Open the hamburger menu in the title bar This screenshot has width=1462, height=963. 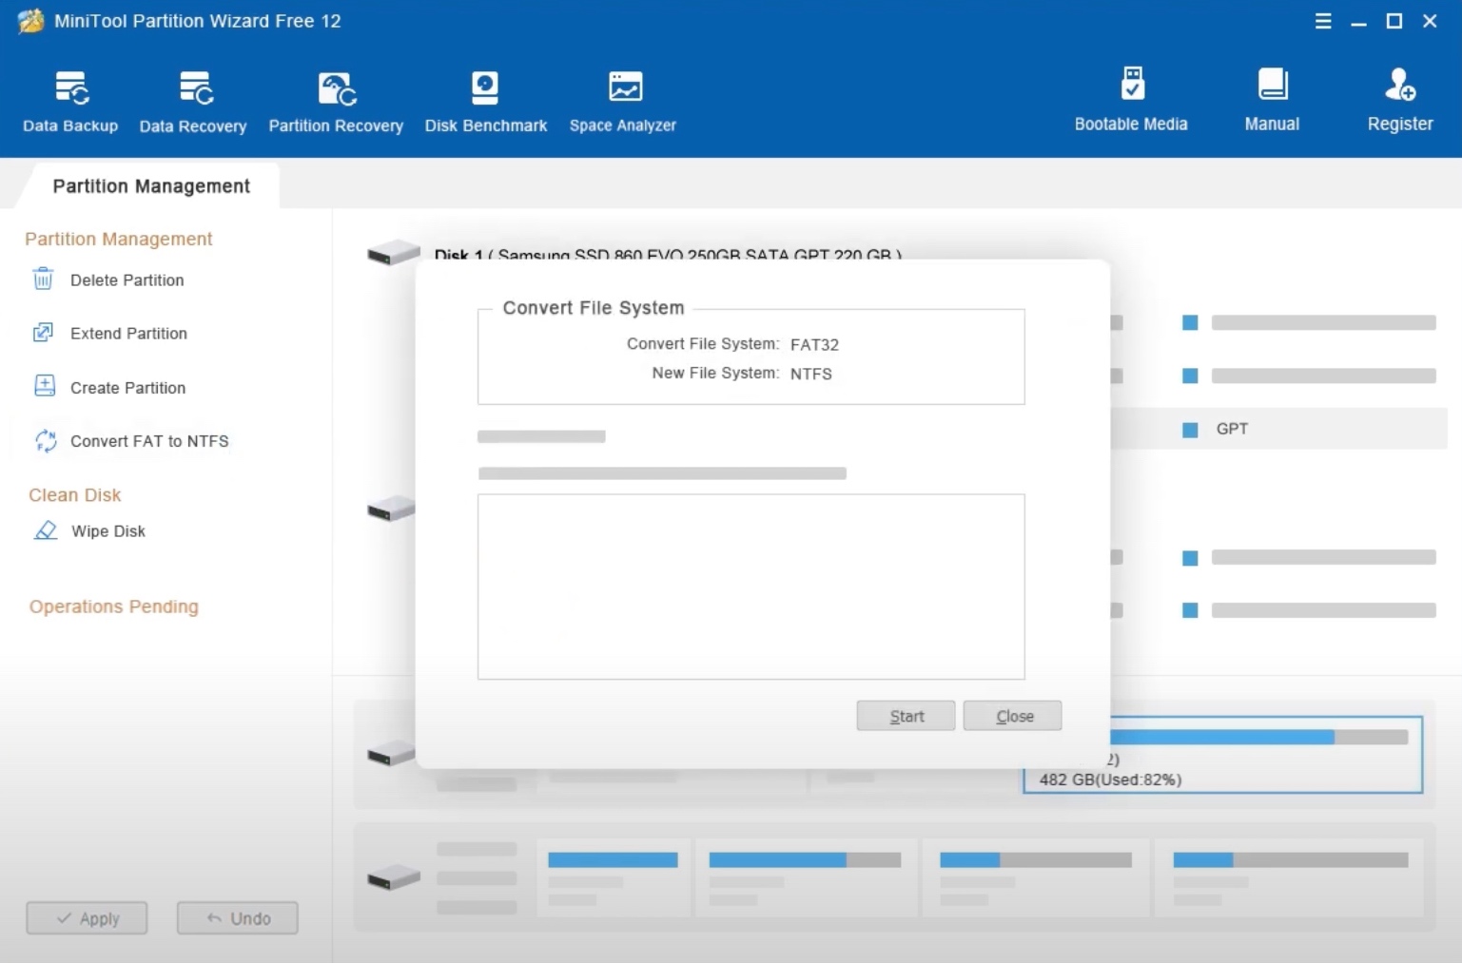[1322, 21]
